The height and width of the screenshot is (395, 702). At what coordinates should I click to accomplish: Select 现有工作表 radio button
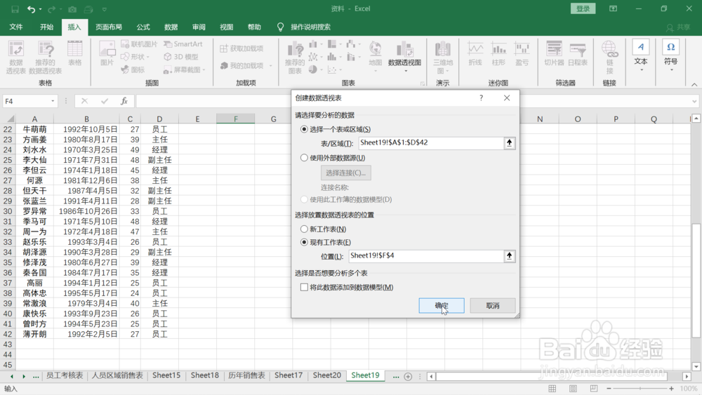[x=305, y=243]
